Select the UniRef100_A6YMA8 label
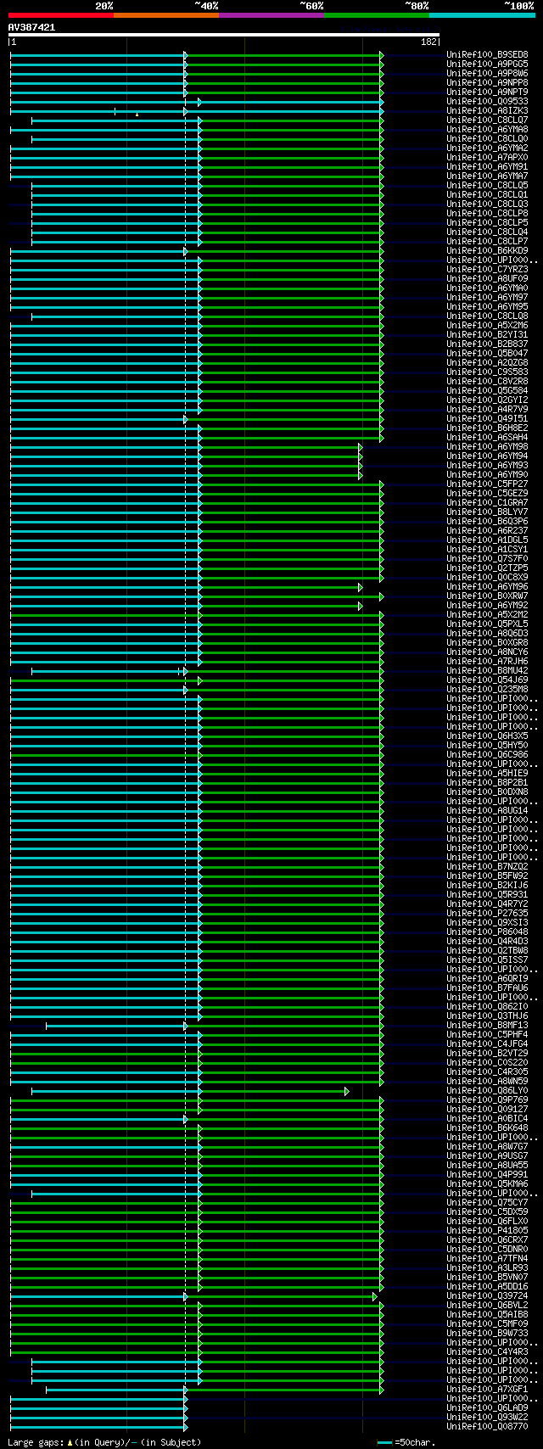 pyautogui.click(x=487, y=130)
